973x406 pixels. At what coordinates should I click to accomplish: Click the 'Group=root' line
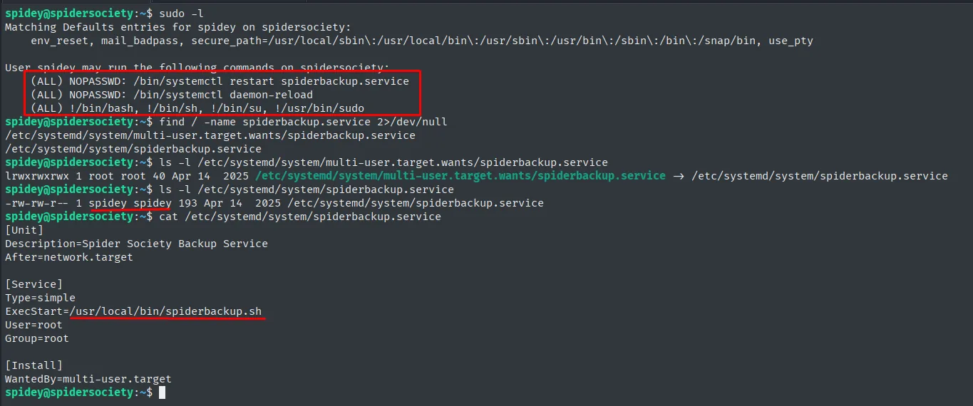(37, 338)
